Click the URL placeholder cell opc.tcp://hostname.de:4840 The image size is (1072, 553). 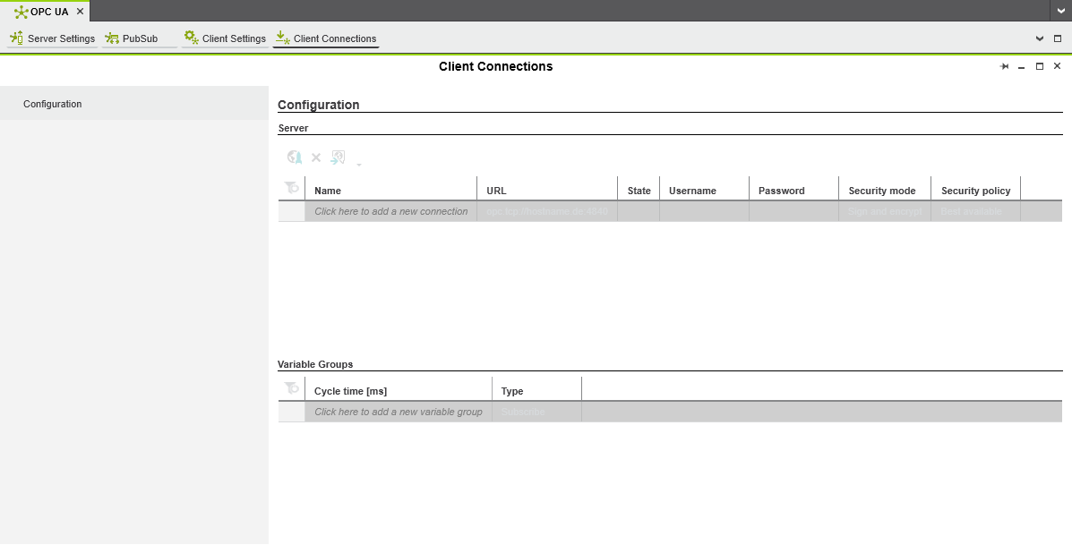click(547, 212)
